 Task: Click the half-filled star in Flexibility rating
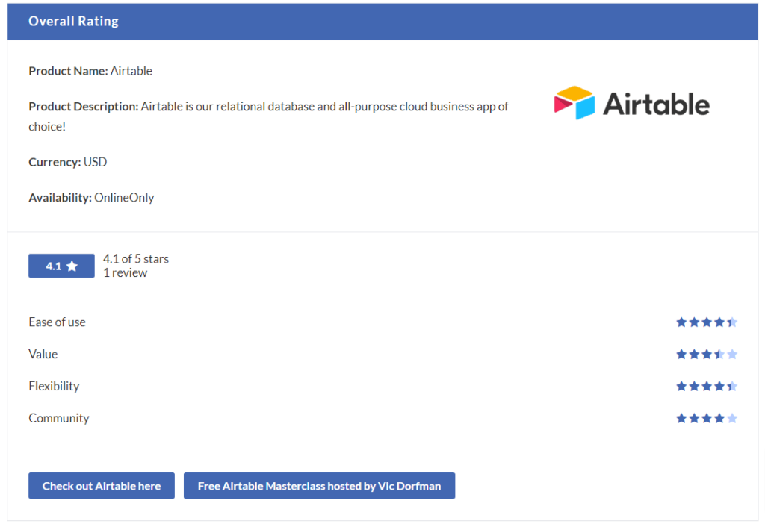click(x=732, y=387)
